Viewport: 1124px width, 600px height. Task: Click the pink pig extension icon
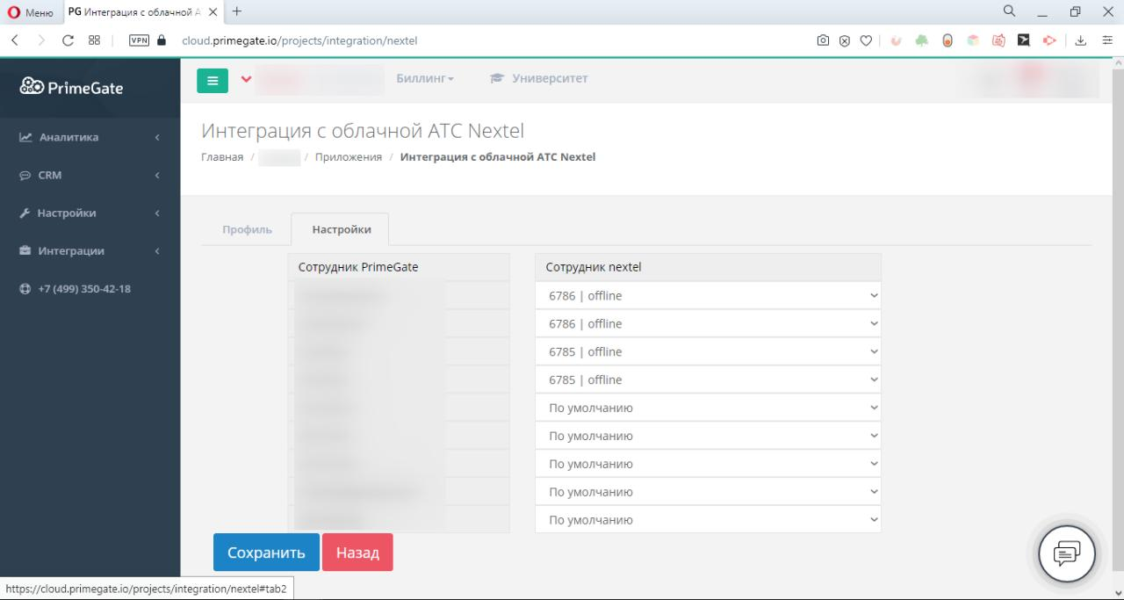[998, 40]
